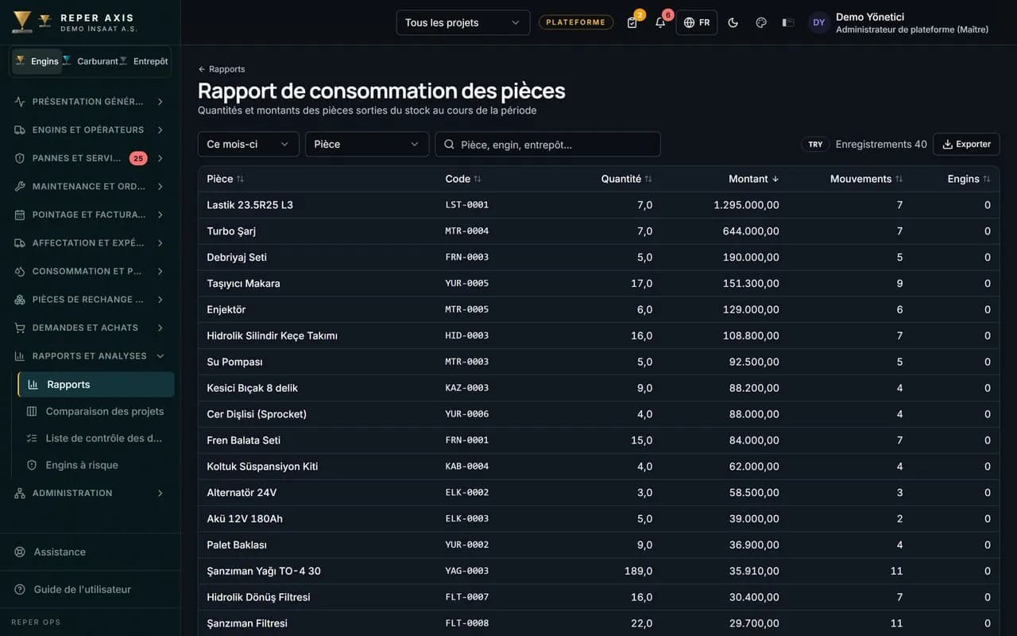
Task: Click the shield icon beside Pannes et services
Action: tap(20, 158)
